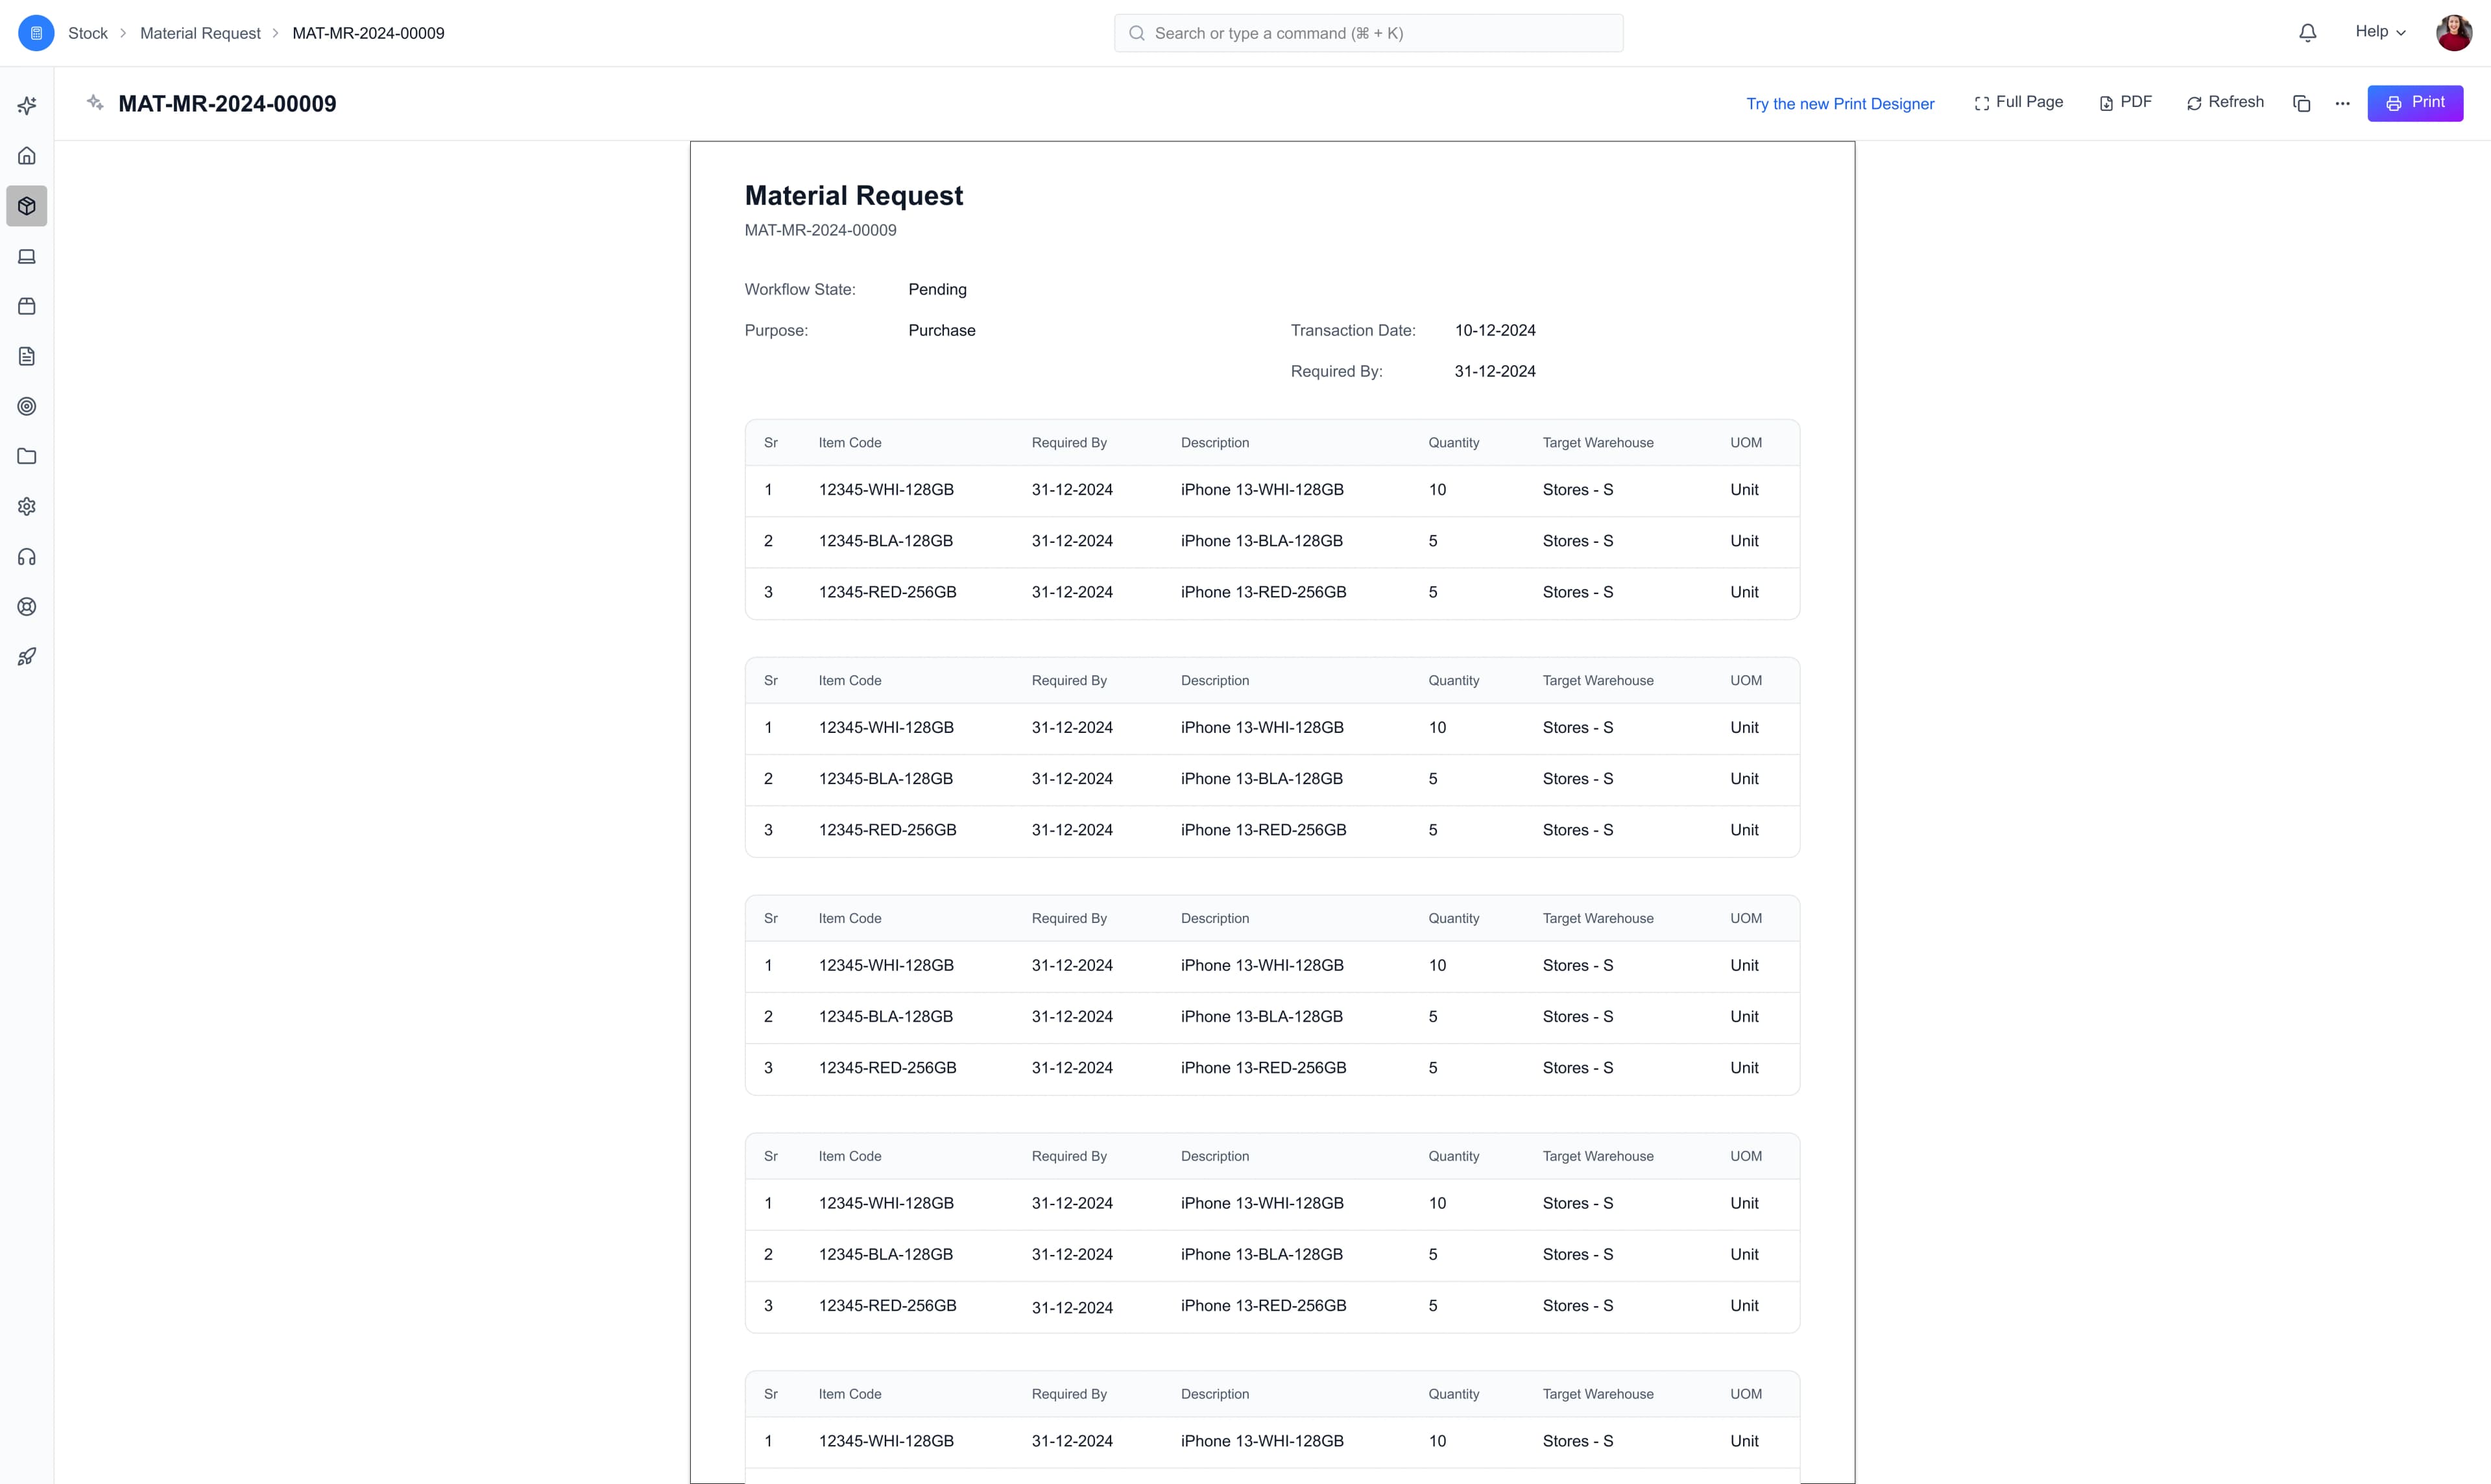
Task: Click the search command bar field
Action: [x=1367, y=32]
